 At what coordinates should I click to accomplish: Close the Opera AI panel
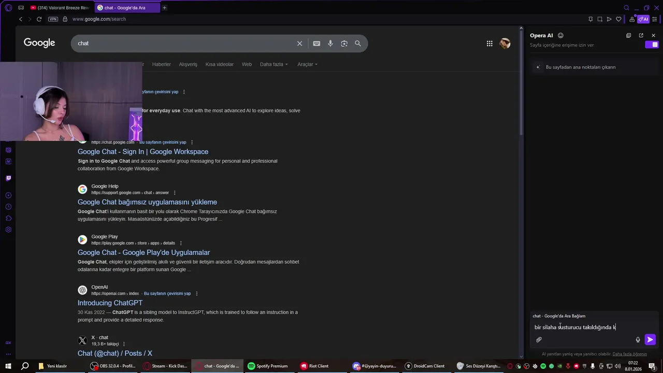[653, 36]
